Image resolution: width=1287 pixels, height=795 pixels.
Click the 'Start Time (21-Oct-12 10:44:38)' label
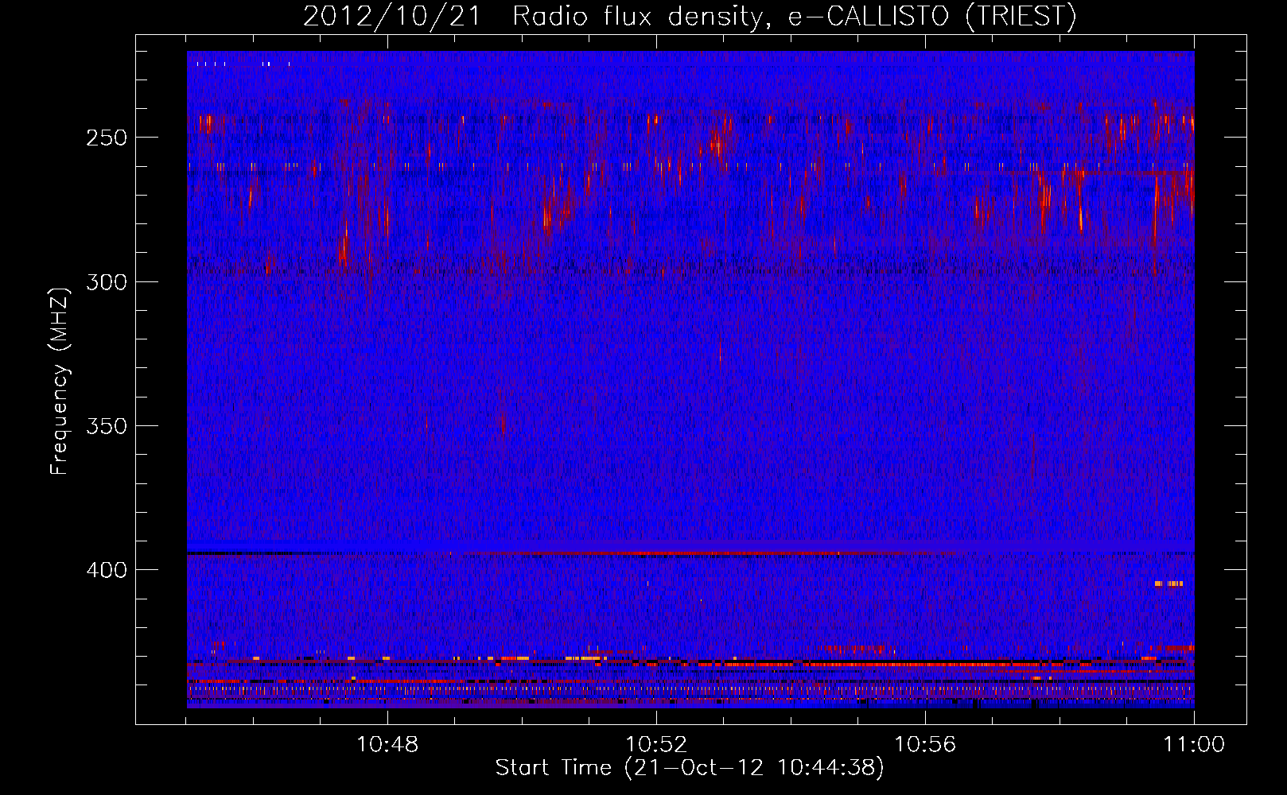[x=690, y=768]
